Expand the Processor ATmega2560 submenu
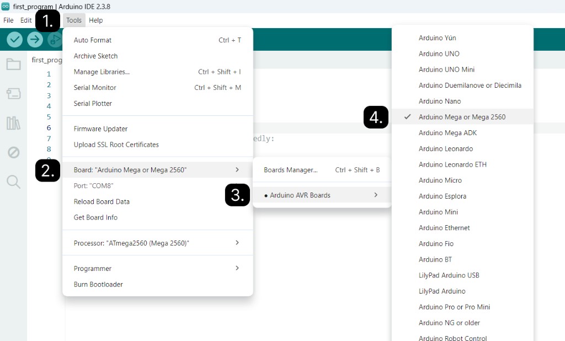Image resolution: width=565 pixels, height=341 pixels. point(157,243)
